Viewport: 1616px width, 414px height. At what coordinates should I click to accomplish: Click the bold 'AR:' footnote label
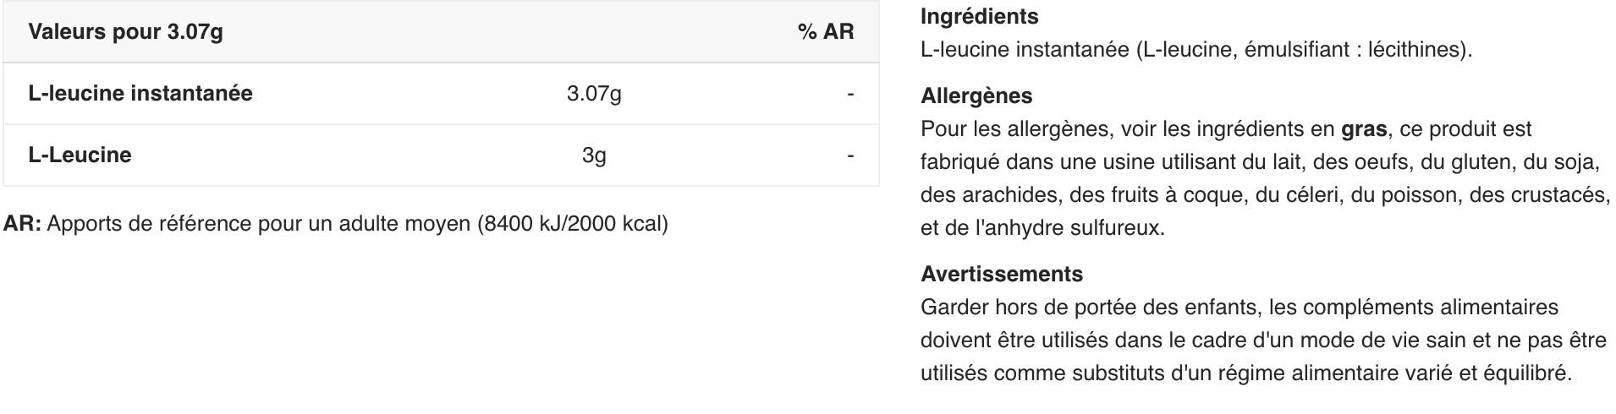click(x=23, y=224)
